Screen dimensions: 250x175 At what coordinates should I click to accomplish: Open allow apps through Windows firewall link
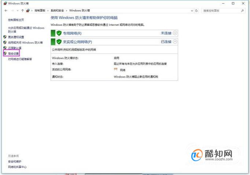pyautogui.click(x=26, y=29)
